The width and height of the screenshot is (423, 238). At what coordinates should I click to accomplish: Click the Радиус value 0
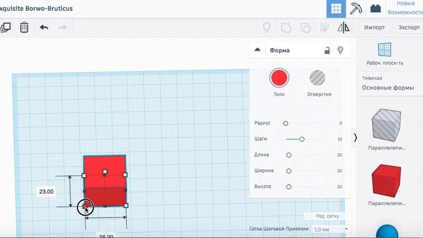340,124
